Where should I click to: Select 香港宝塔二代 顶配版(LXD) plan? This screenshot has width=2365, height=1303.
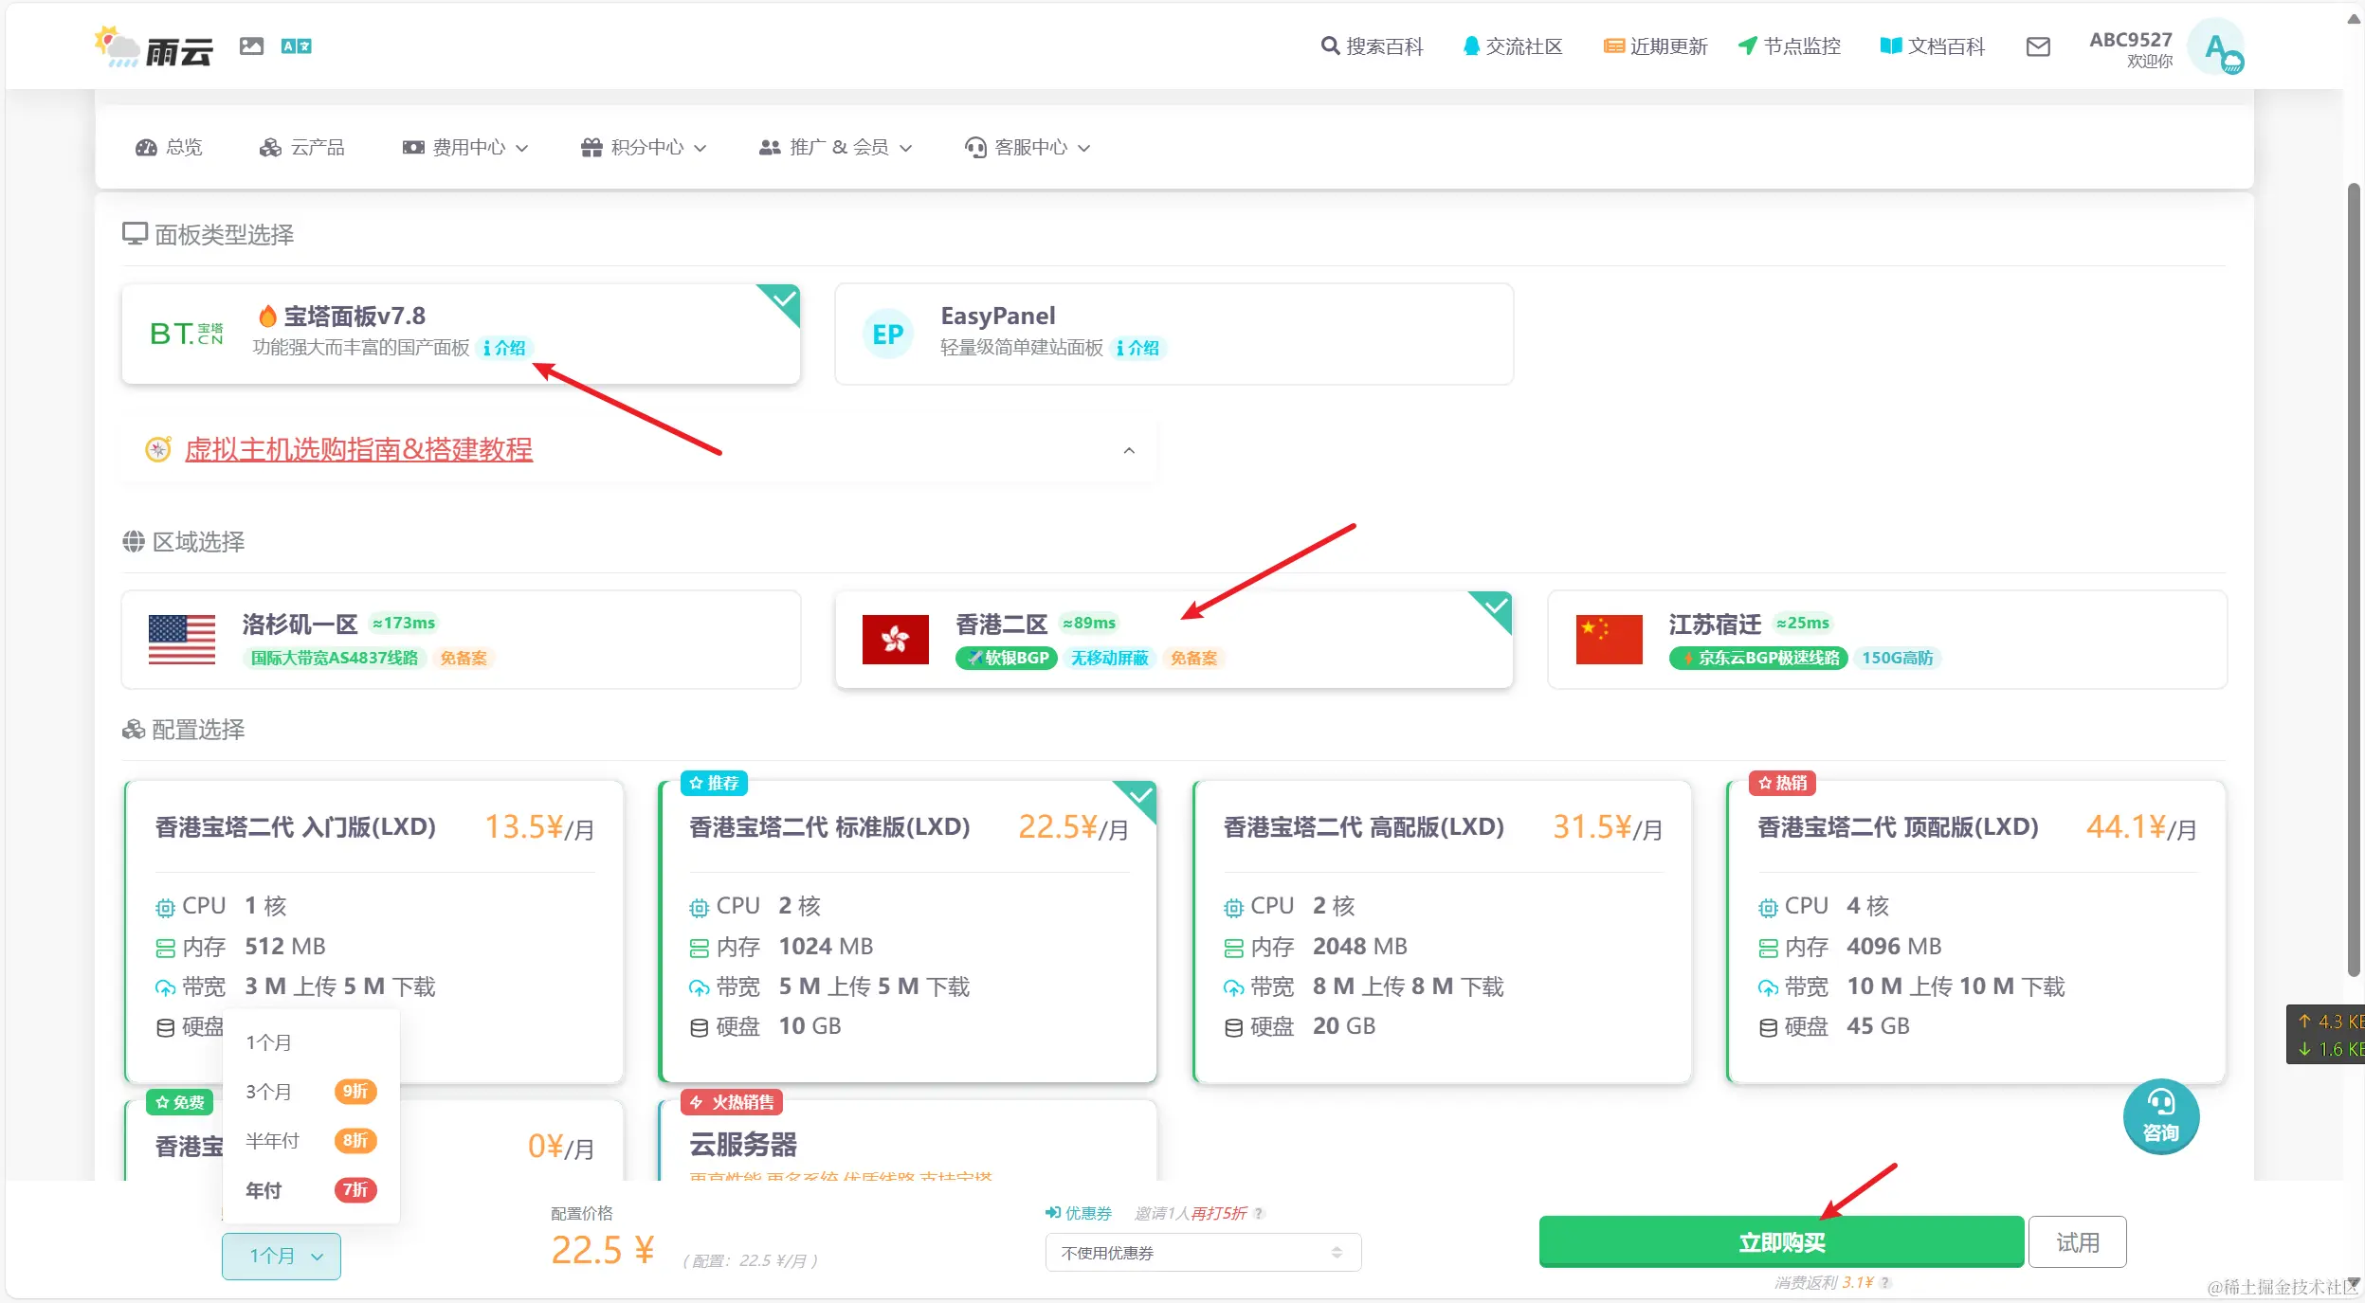(1976, 931)
